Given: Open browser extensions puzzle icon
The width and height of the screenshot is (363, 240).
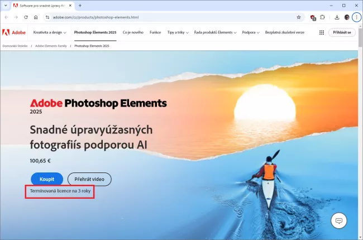Looking at the screenshot, I should [322, 17].
